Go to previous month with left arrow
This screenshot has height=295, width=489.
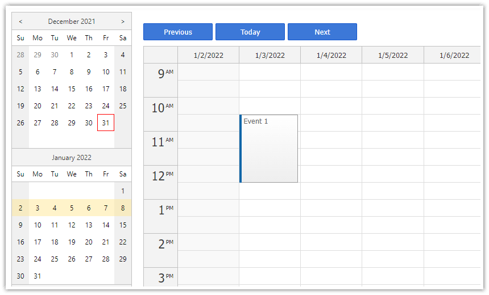20,22
